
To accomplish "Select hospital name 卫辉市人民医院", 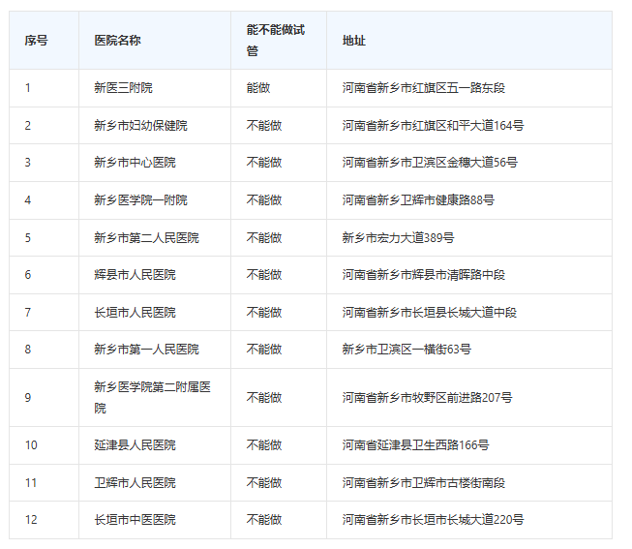I will pyautogui.click(x=135, y=483).
